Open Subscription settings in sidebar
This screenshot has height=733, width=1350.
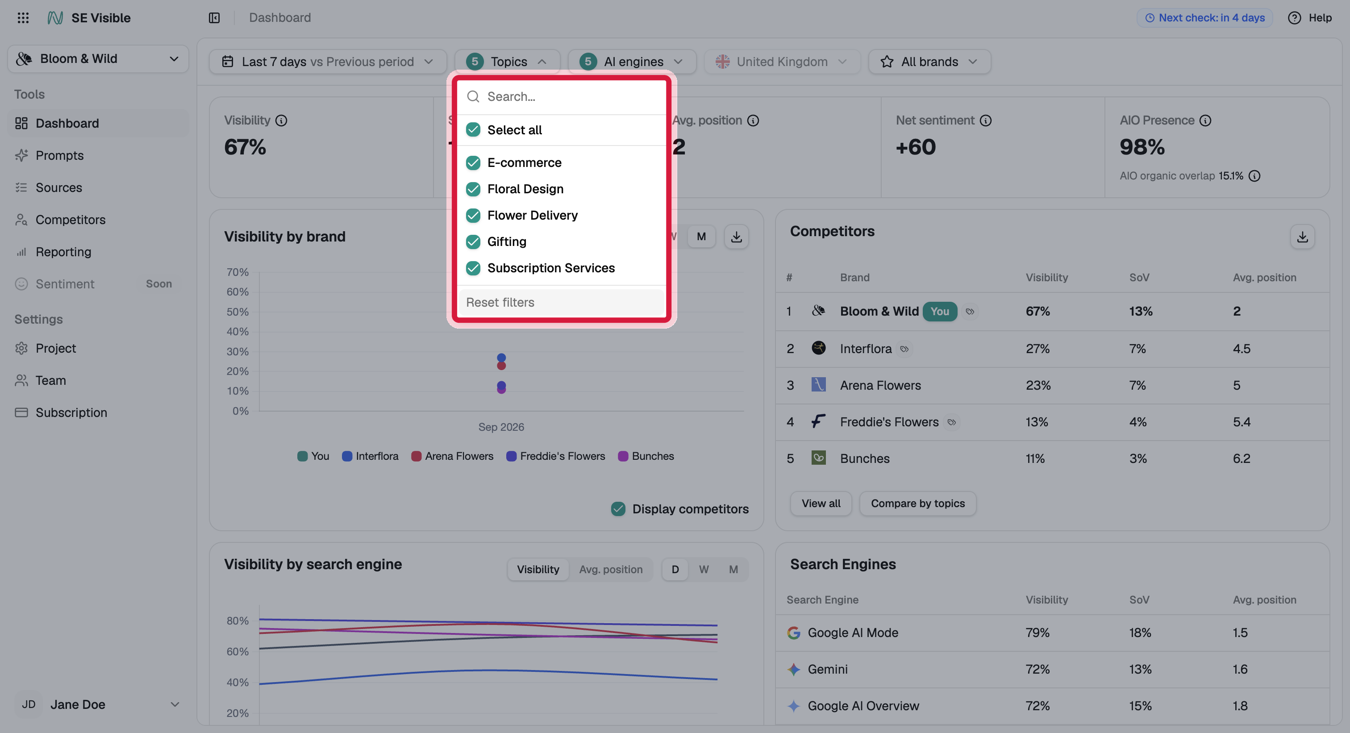[x=98, y=413]
